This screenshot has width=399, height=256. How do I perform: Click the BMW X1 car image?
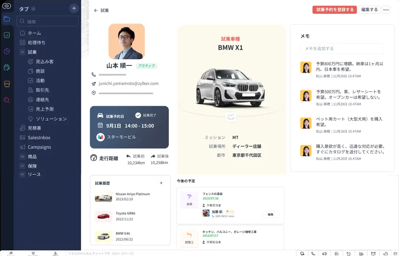(x=231, y=87)
